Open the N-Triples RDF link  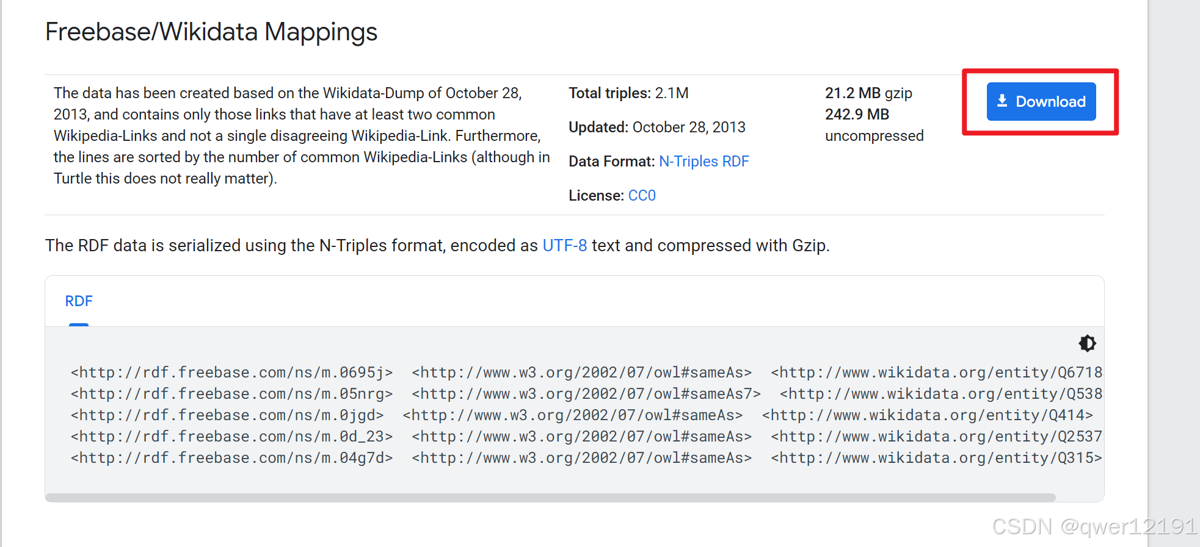pyautogui.click(x=704, y=162)
